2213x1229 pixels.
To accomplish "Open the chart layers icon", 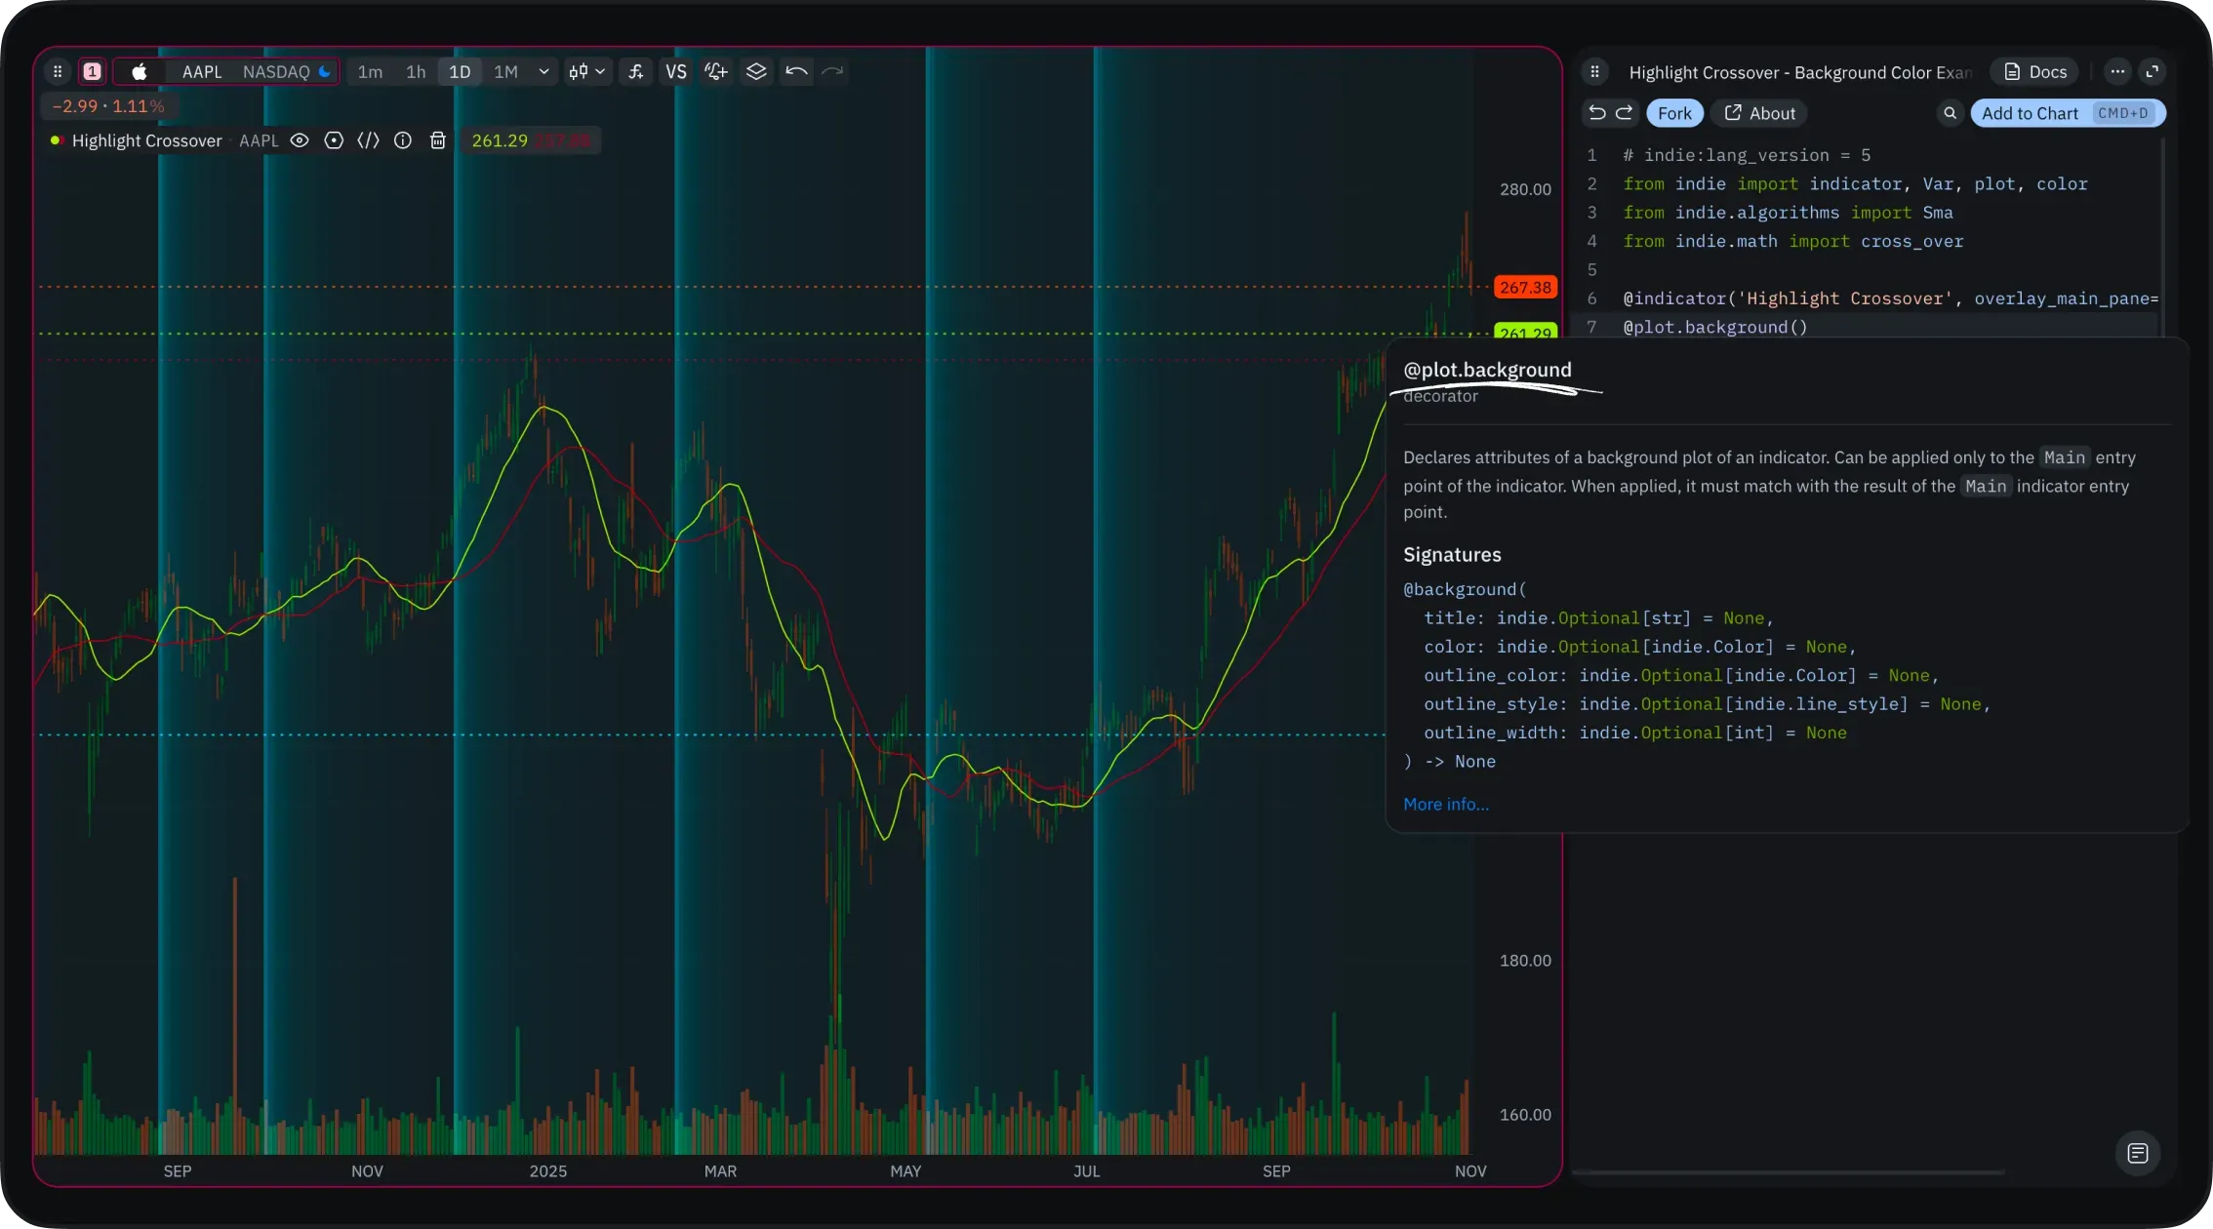I will pyautogui.click(x=756, y=72).
